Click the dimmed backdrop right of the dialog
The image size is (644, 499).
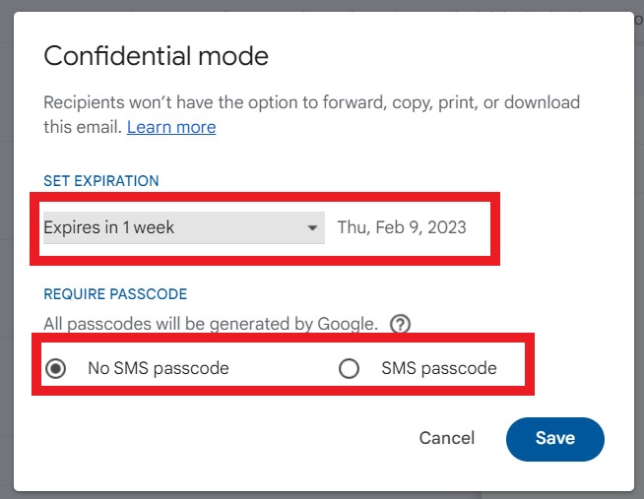pos(639,246)
